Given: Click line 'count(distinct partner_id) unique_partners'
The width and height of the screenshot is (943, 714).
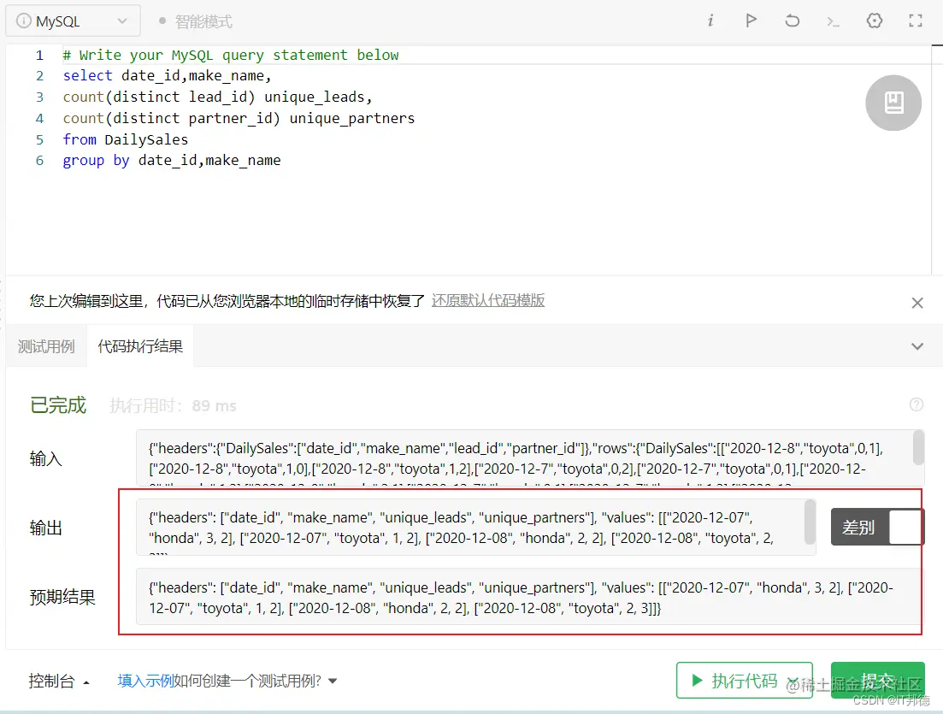Looking at the screenshot, I should click(x=239, y=119).
